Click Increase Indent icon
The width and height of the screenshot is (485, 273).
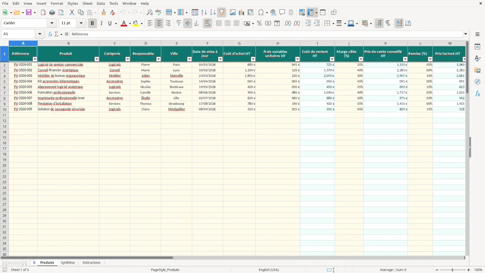click(x=308, y=23)
